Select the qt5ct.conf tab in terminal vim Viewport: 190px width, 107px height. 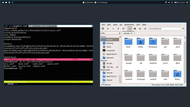16,26
